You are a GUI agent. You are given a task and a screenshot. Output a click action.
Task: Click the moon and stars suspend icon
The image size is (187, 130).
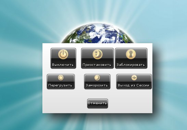[98, 54]
